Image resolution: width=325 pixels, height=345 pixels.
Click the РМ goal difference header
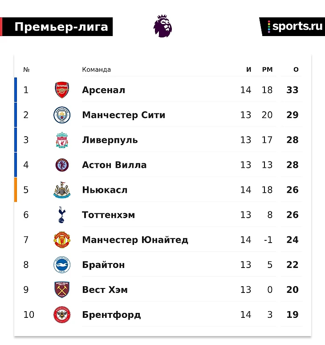tap(268, 69)
